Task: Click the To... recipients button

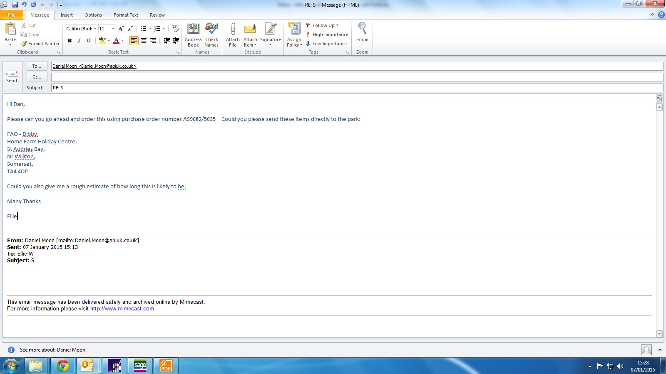Action: tap(37, 66)
